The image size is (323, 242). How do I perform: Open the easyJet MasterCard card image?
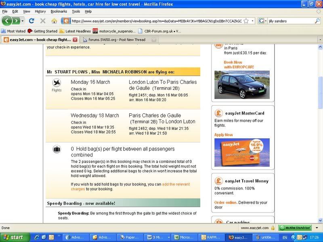point(242,152)
